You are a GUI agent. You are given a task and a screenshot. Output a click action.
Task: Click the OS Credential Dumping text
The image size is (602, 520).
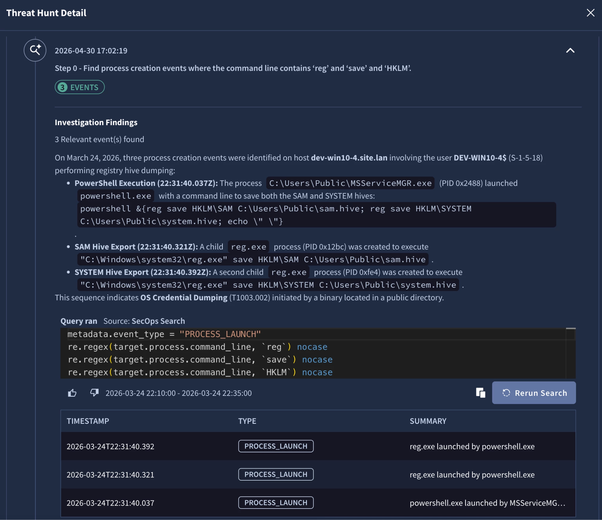(x=184, y=297)
